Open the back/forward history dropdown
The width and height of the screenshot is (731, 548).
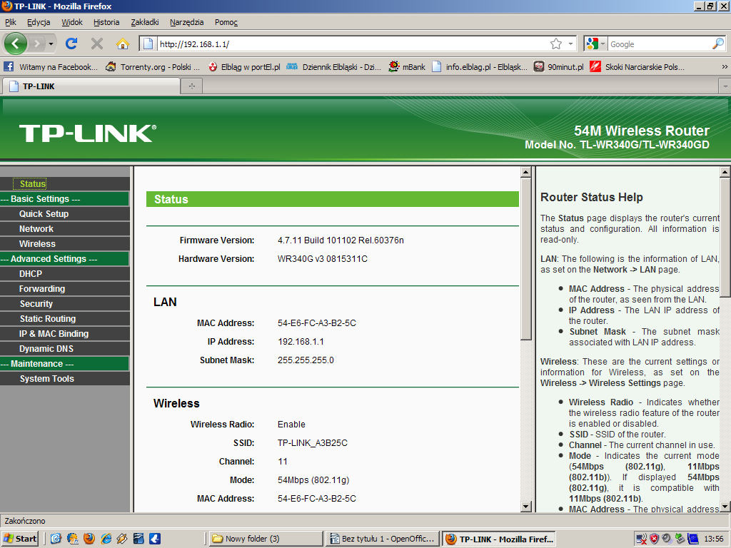click(51, 44)
